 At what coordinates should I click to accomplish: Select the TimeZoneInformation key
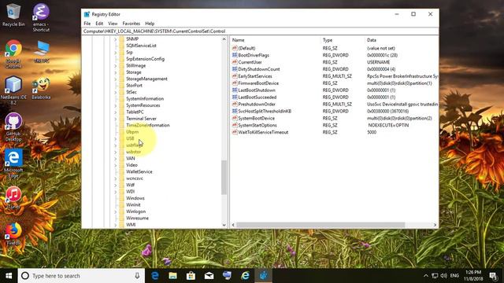[148, 125]
